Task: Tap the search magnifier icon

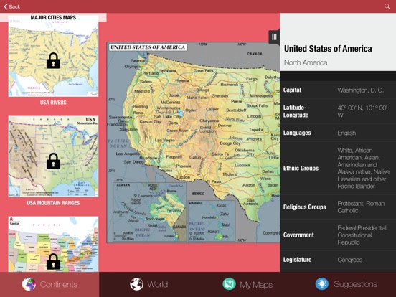Action: (x=387, y=6)
